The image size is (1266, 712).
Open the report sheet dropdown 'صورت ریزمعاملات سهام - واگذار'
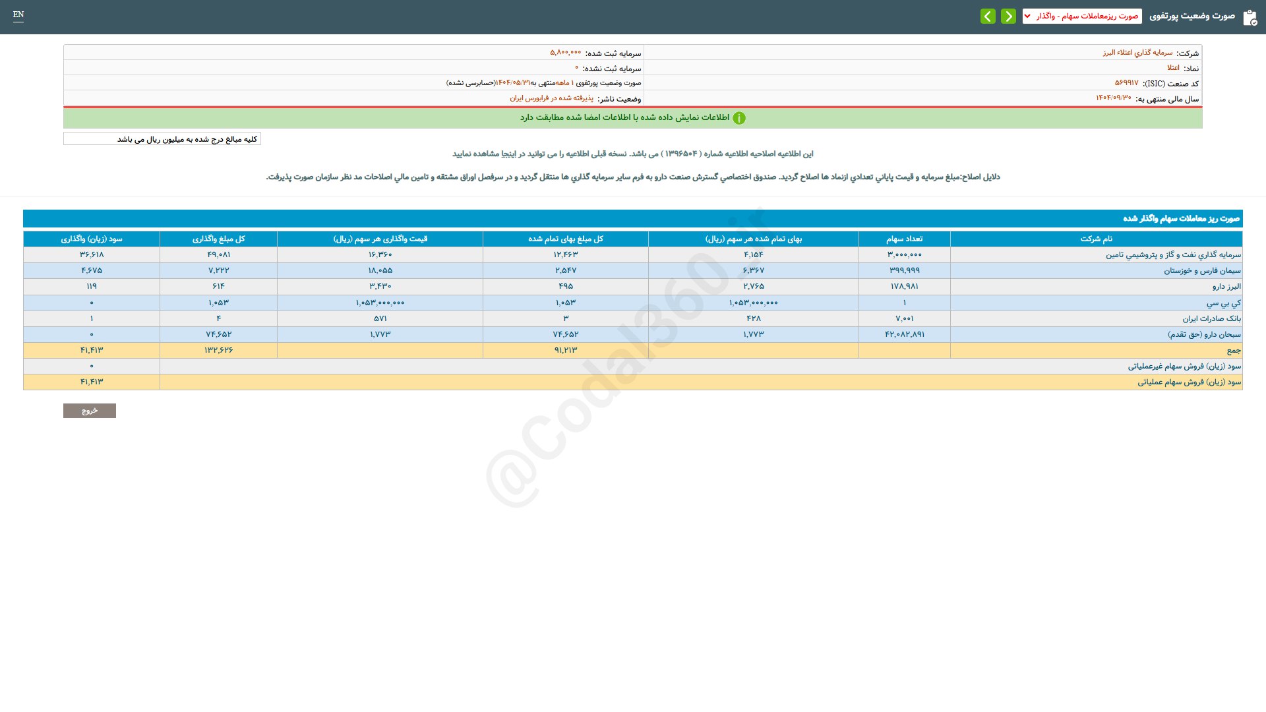click(1082, 16)
